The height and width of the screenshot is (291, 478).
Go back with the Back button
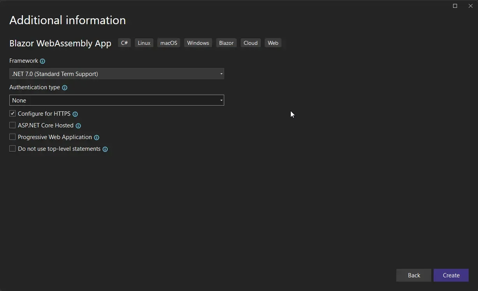(413, 275)
